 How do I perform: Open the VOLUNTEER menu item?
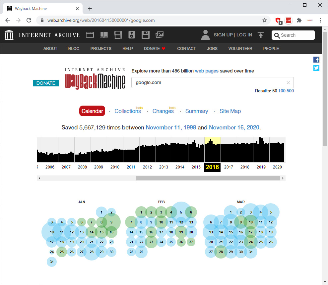coord(240,48)
